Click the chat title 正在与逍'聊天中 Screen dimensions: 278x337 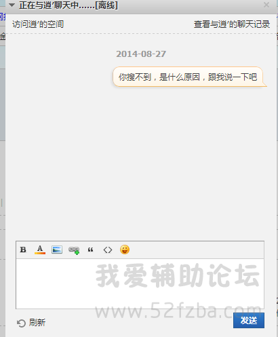click(68, 5)
